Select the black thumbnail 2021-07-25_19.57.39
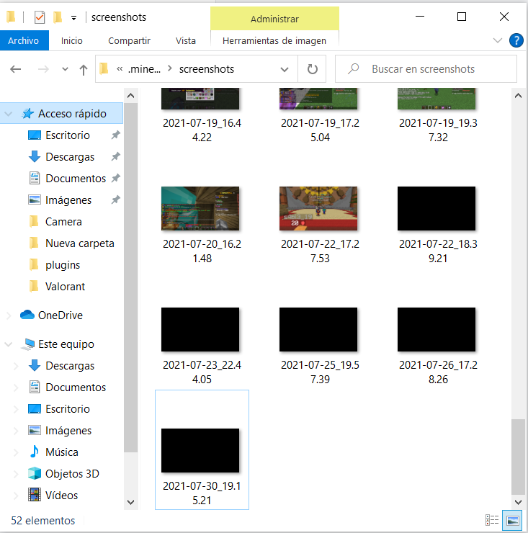 (x=318, y=329)
